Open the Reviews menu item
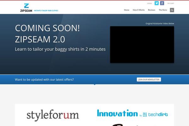The image size is (189, 126). (x=152, y=10)
